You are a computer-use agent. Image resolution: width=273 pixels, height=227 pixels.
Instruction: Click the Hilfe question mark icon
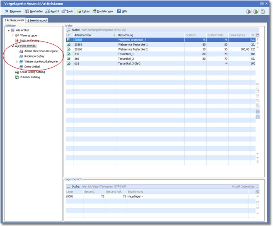(x=118, y=11)
